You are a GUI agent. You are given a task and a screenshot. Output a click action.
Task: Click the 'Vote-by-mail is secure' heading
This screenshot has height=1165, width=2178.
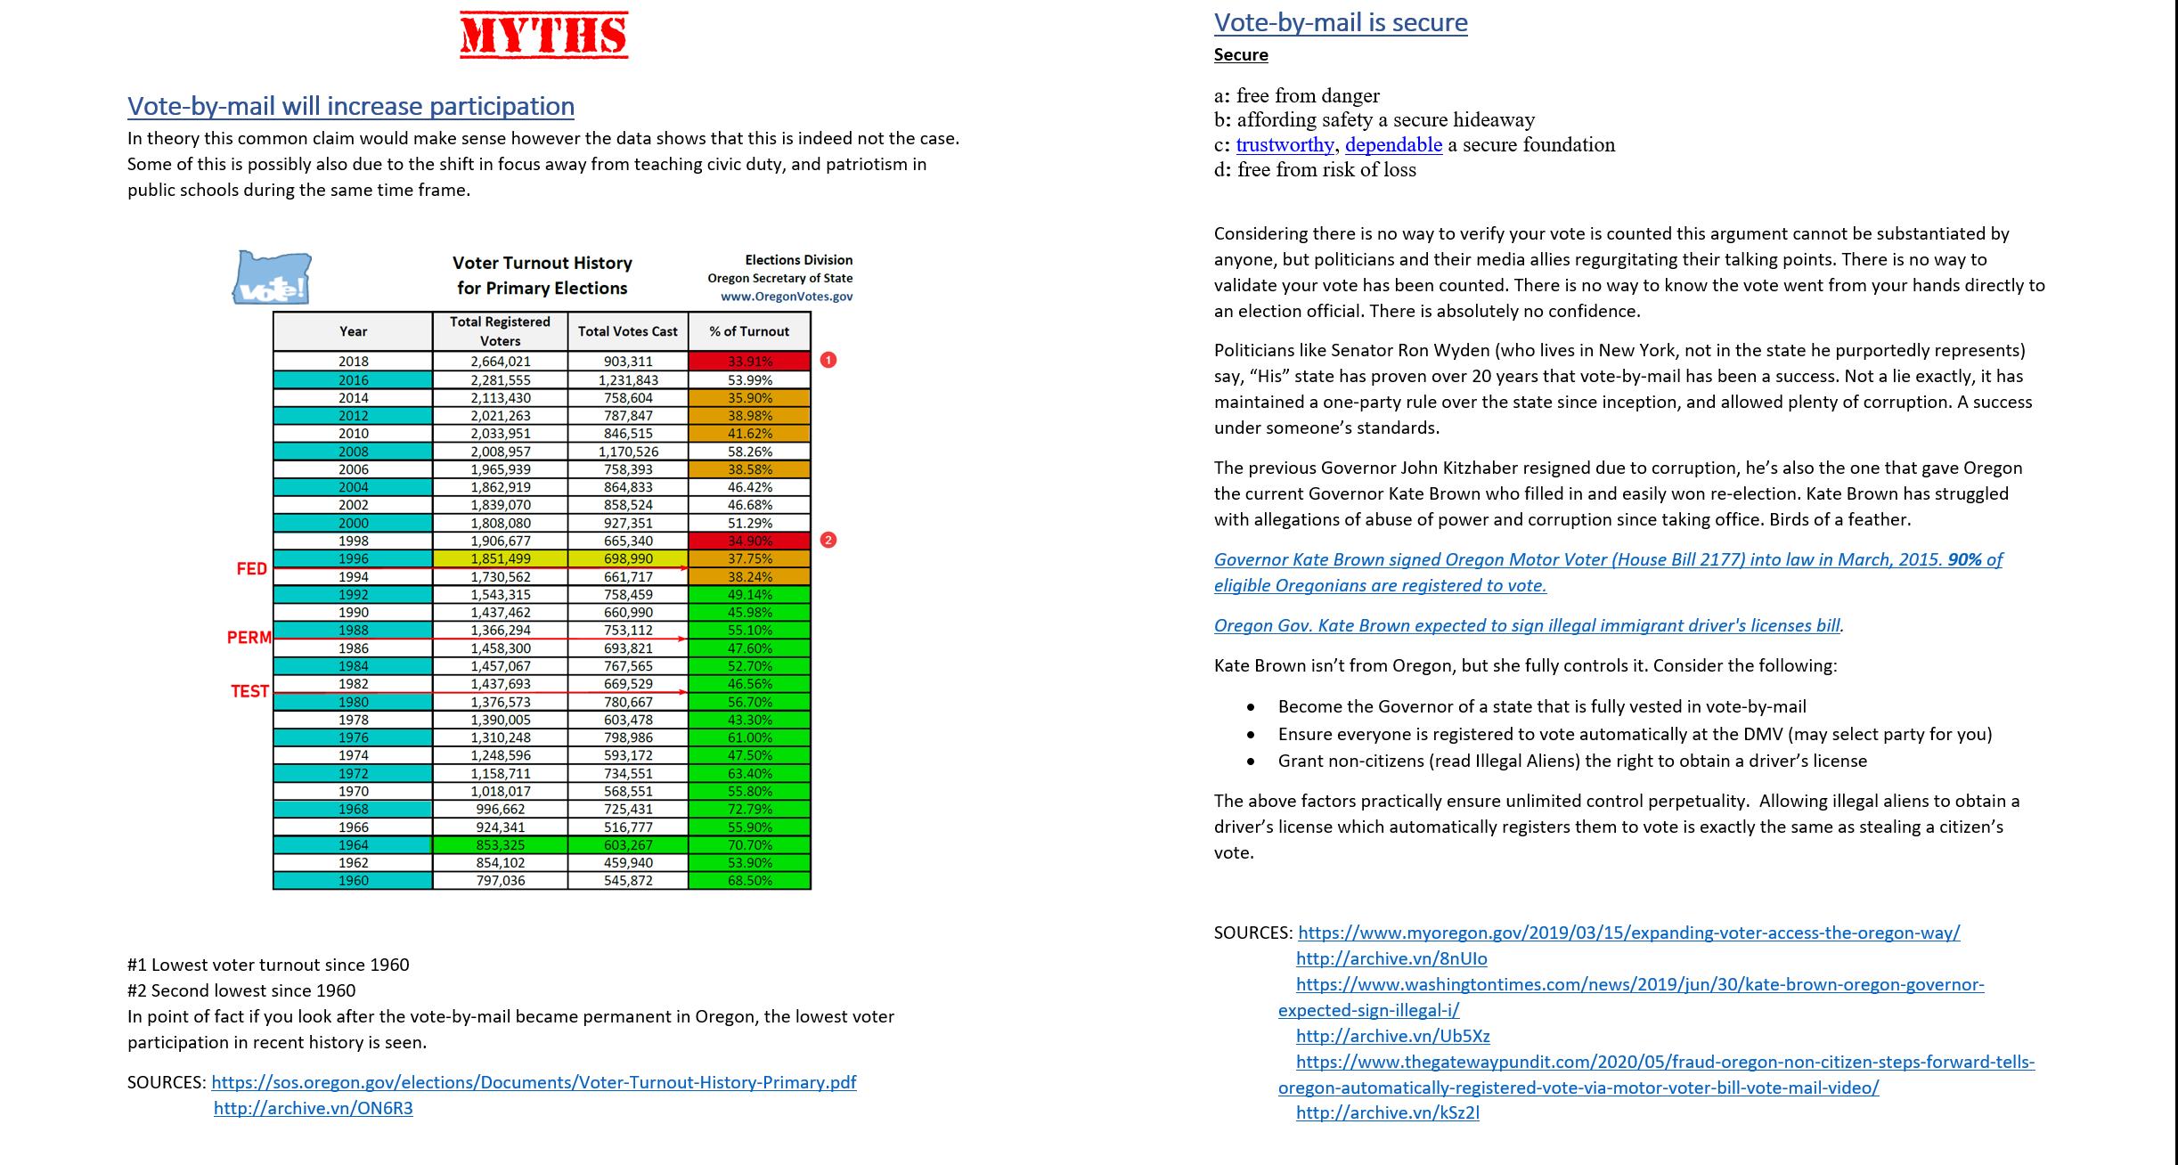tap(1340, 22)
